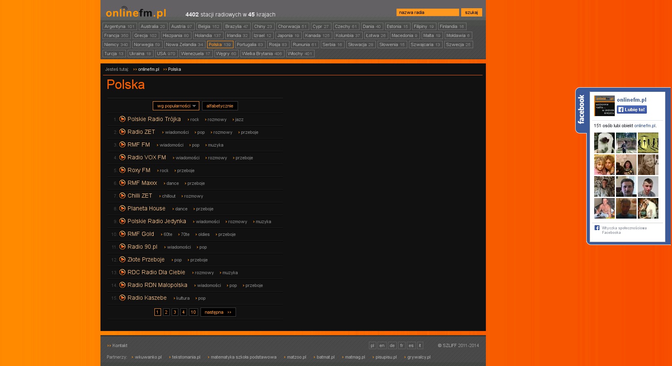This screenshot has height=366, width=672.
Task: Start RMF FM using its play icon
Action: 122,145
